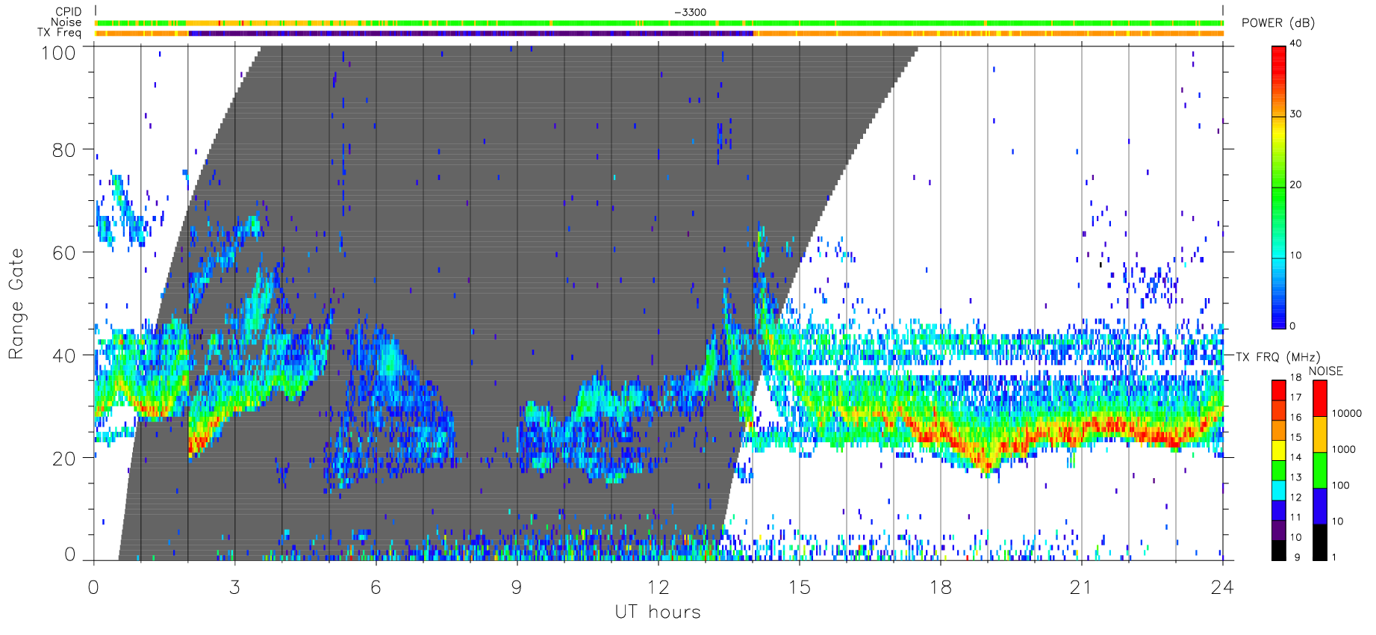
Task: Click the 21 tick label on time axis
Action: pos(1081,587)
